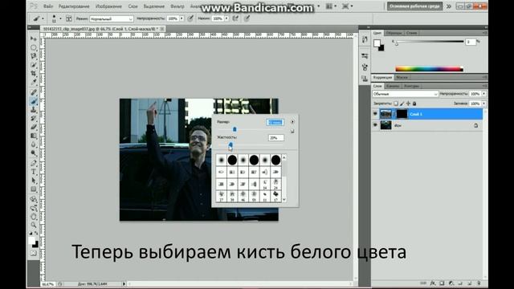Open layer fill Заливка arrow

(x=483, y=104)
